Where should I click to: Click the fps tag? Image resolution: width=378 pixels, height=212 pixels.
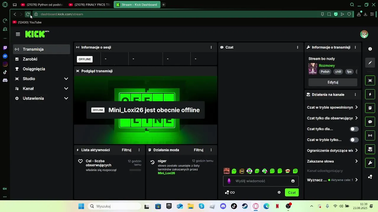pyautogui.click(x=349, y=72)
